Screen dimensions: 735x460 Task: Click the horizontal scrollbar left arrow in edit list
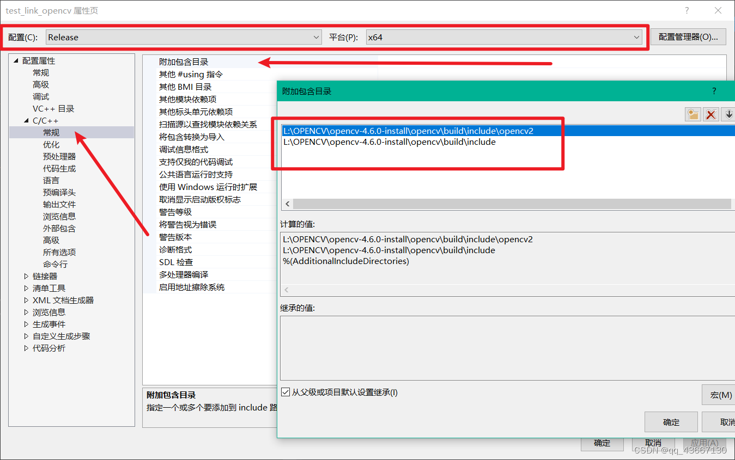point(287,204)
